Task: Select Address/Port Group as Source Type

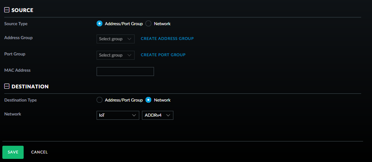Action: pos(99,24)
